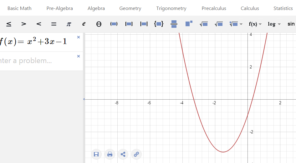Print the graph

coord(110,154)
